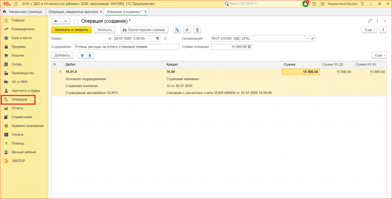Open Главное section in sidebar
Image resolution: width=392 pixels, height=199 pixels.
tap(18, 20)
